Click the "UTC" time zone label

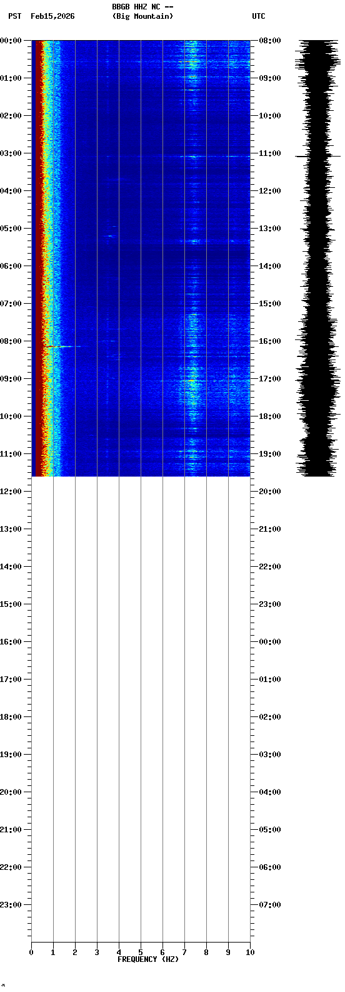coord(259,16)
